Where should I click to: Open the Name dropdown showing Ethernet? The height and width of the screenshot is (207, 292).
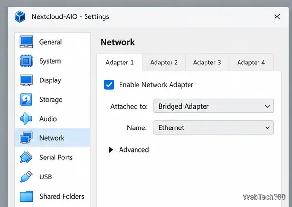click(213, 127)
